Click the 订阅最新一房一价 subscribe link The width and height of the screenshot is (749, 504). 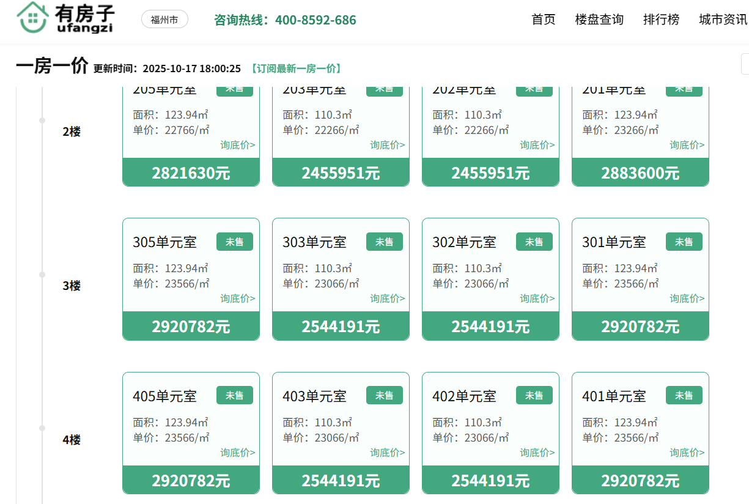(x=295, y=69)
